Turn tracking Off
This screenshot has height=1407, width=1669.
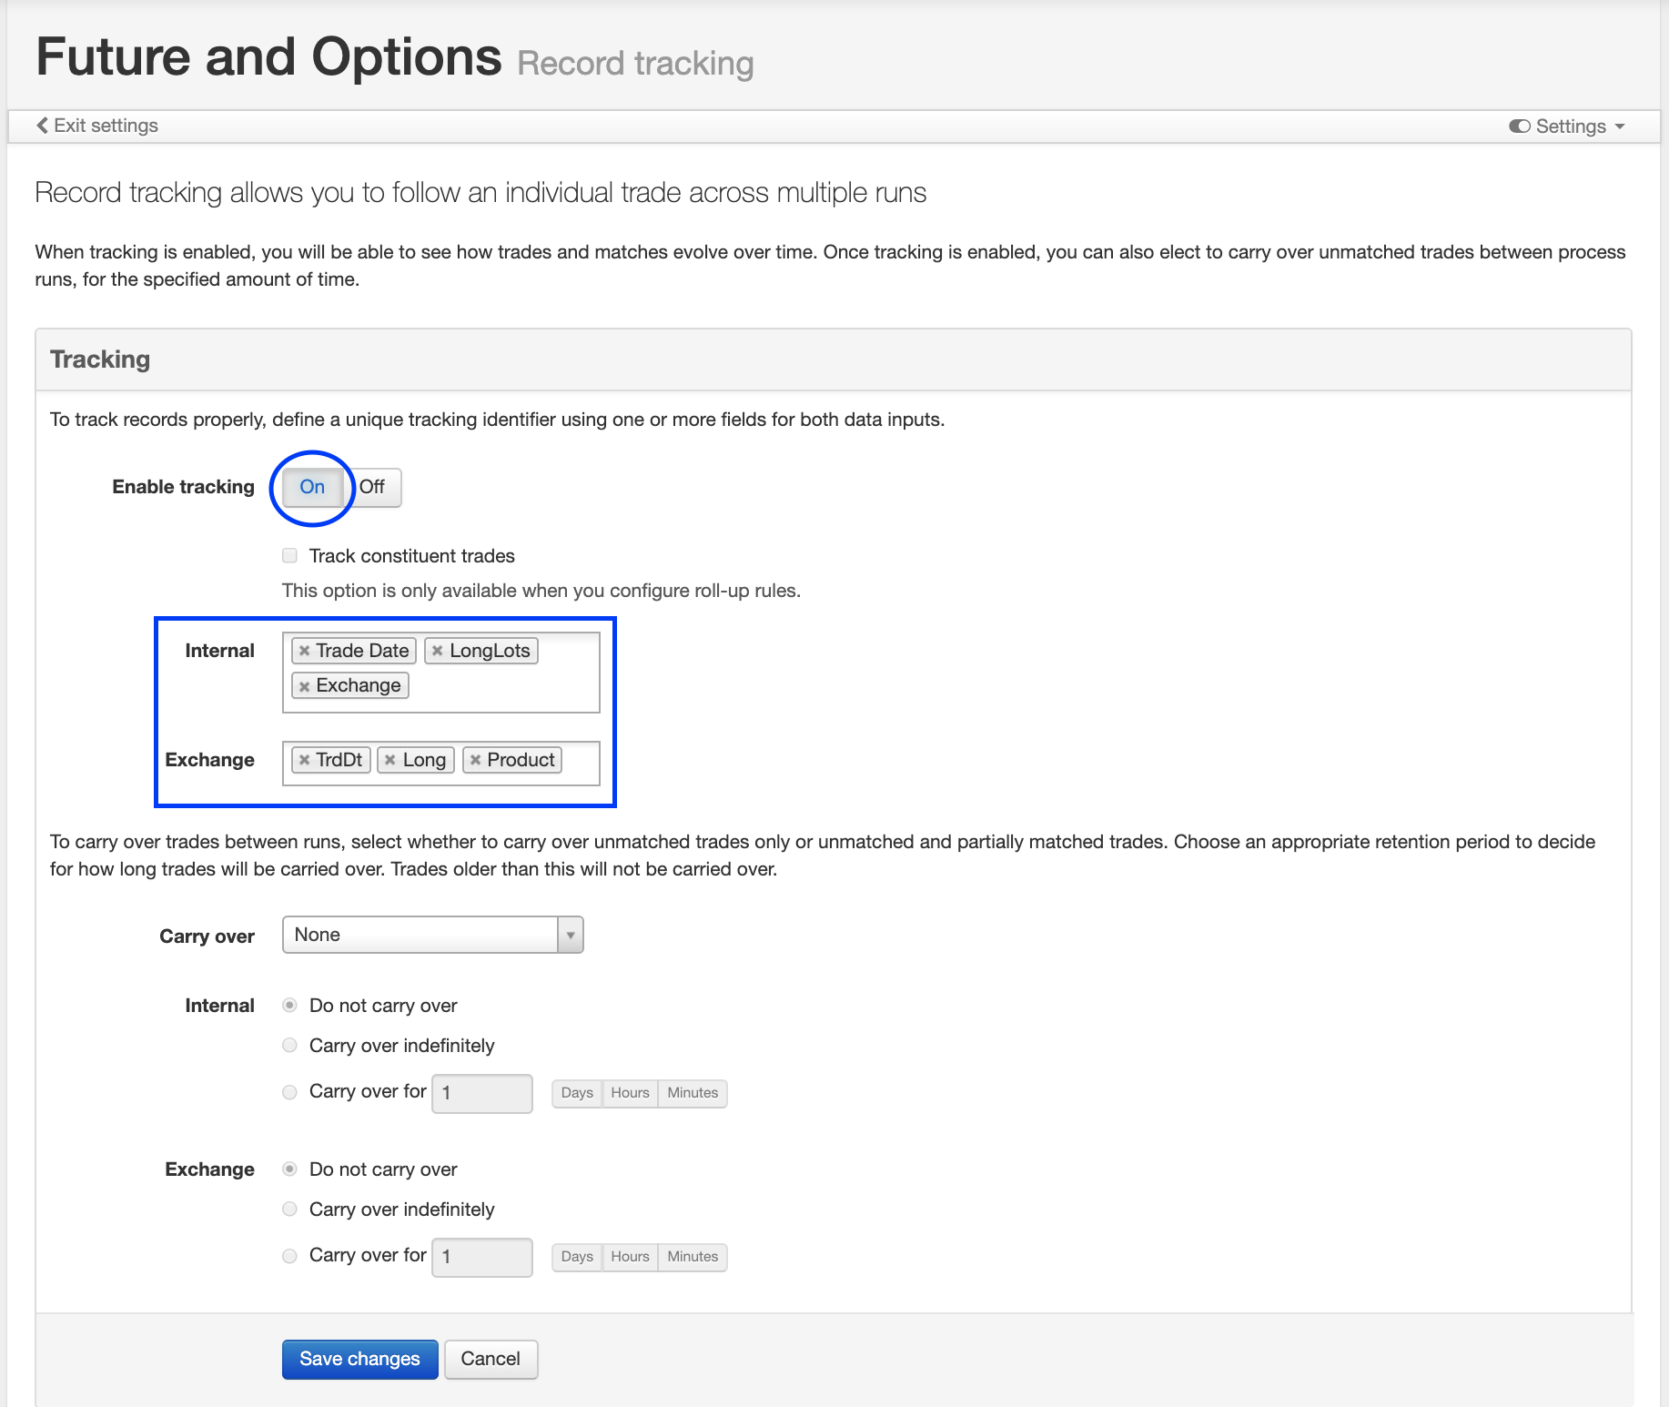[x=372, y=487]
